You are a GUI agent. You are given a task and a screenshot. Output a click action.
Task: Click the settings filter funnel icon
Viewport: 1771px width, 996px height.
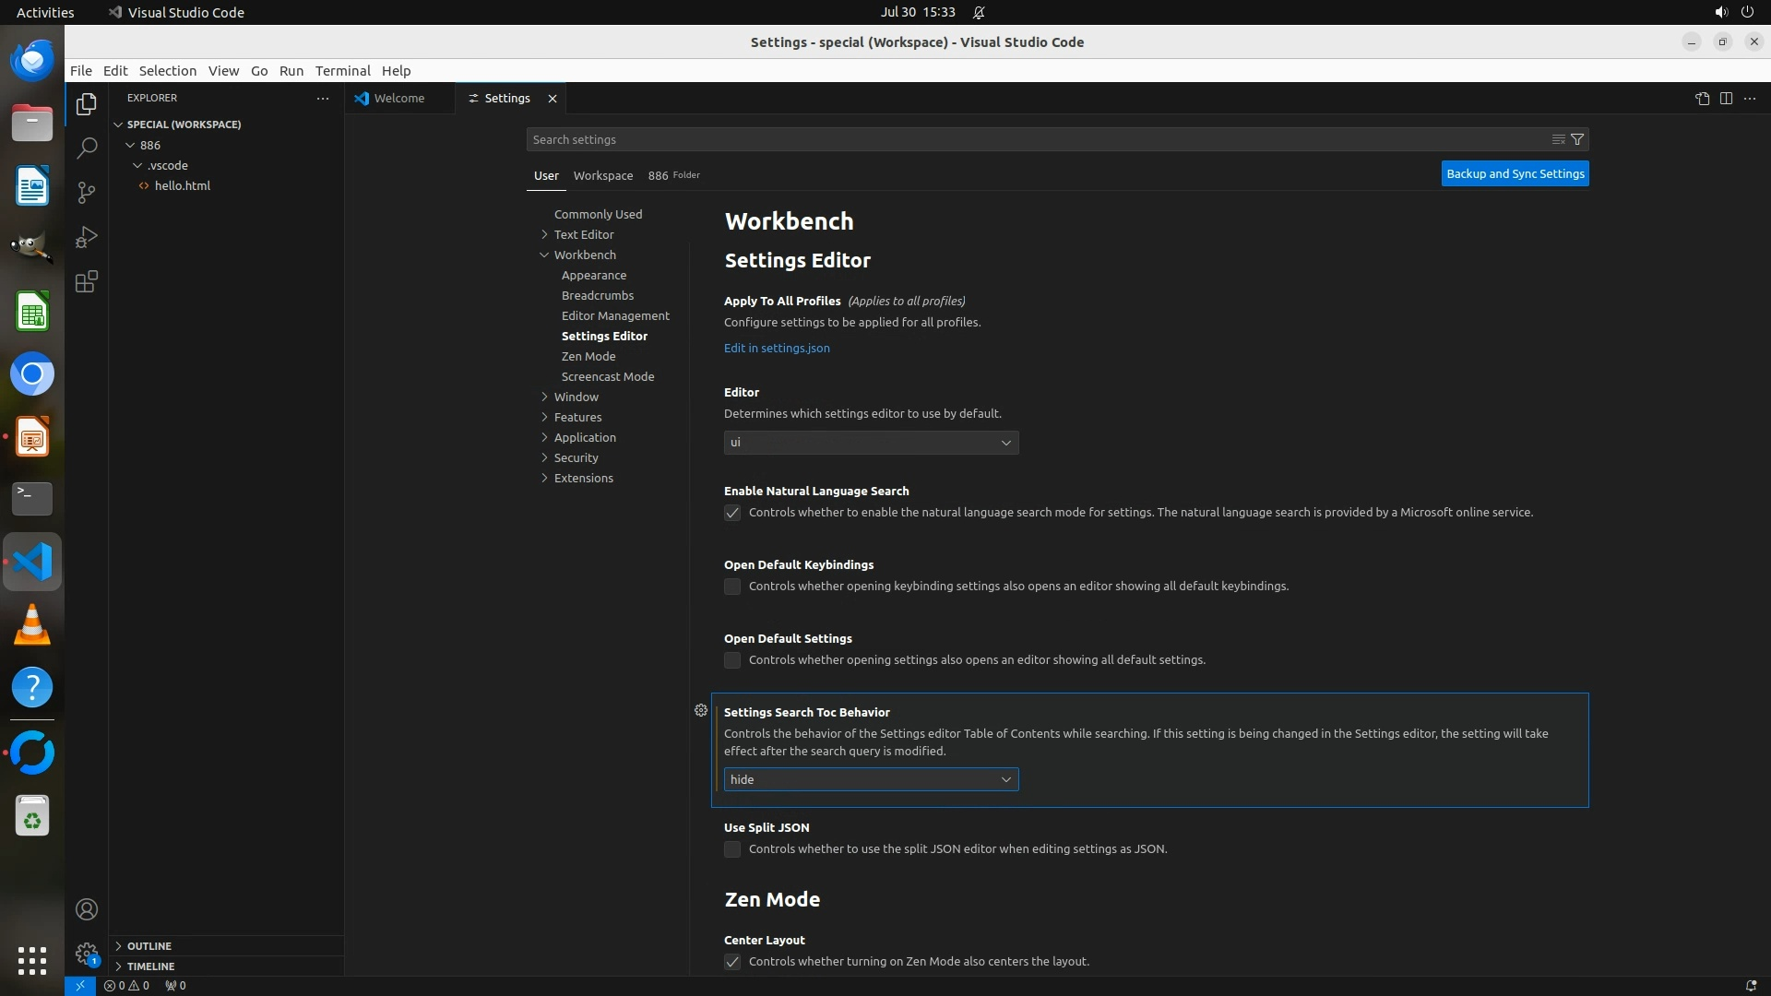[x=1577, y=139]
